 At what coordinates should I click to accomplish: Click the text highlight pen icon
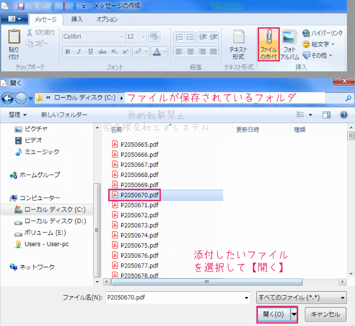pos(138,52)
